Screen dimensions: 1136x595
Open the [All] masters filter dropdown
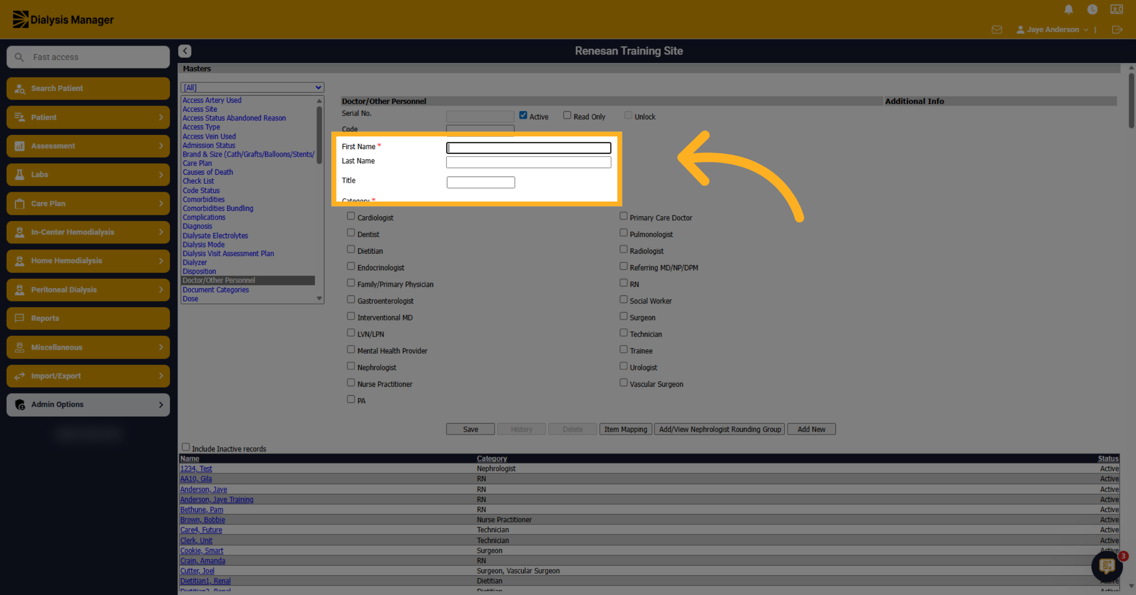tap(252, 88)
